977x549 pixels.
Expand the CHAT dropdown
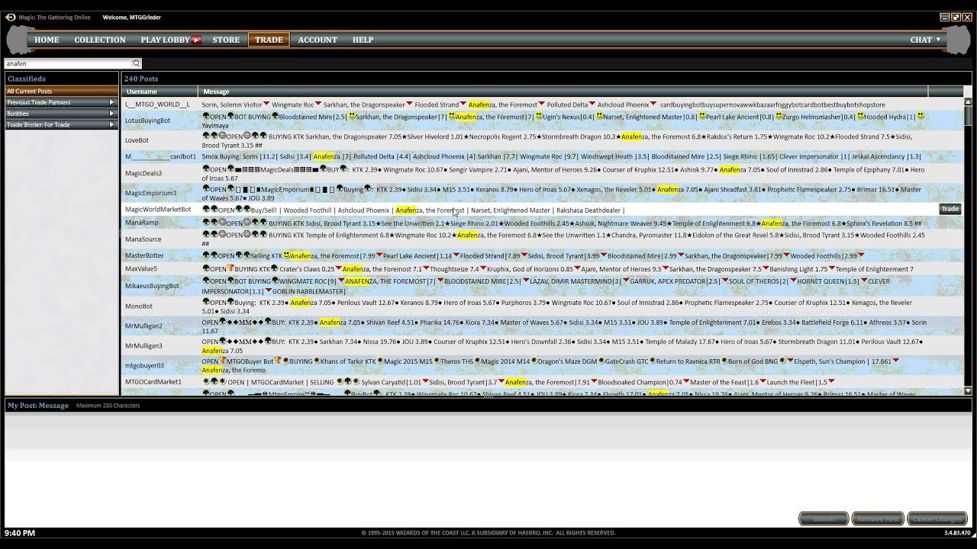tap(925, 40)
